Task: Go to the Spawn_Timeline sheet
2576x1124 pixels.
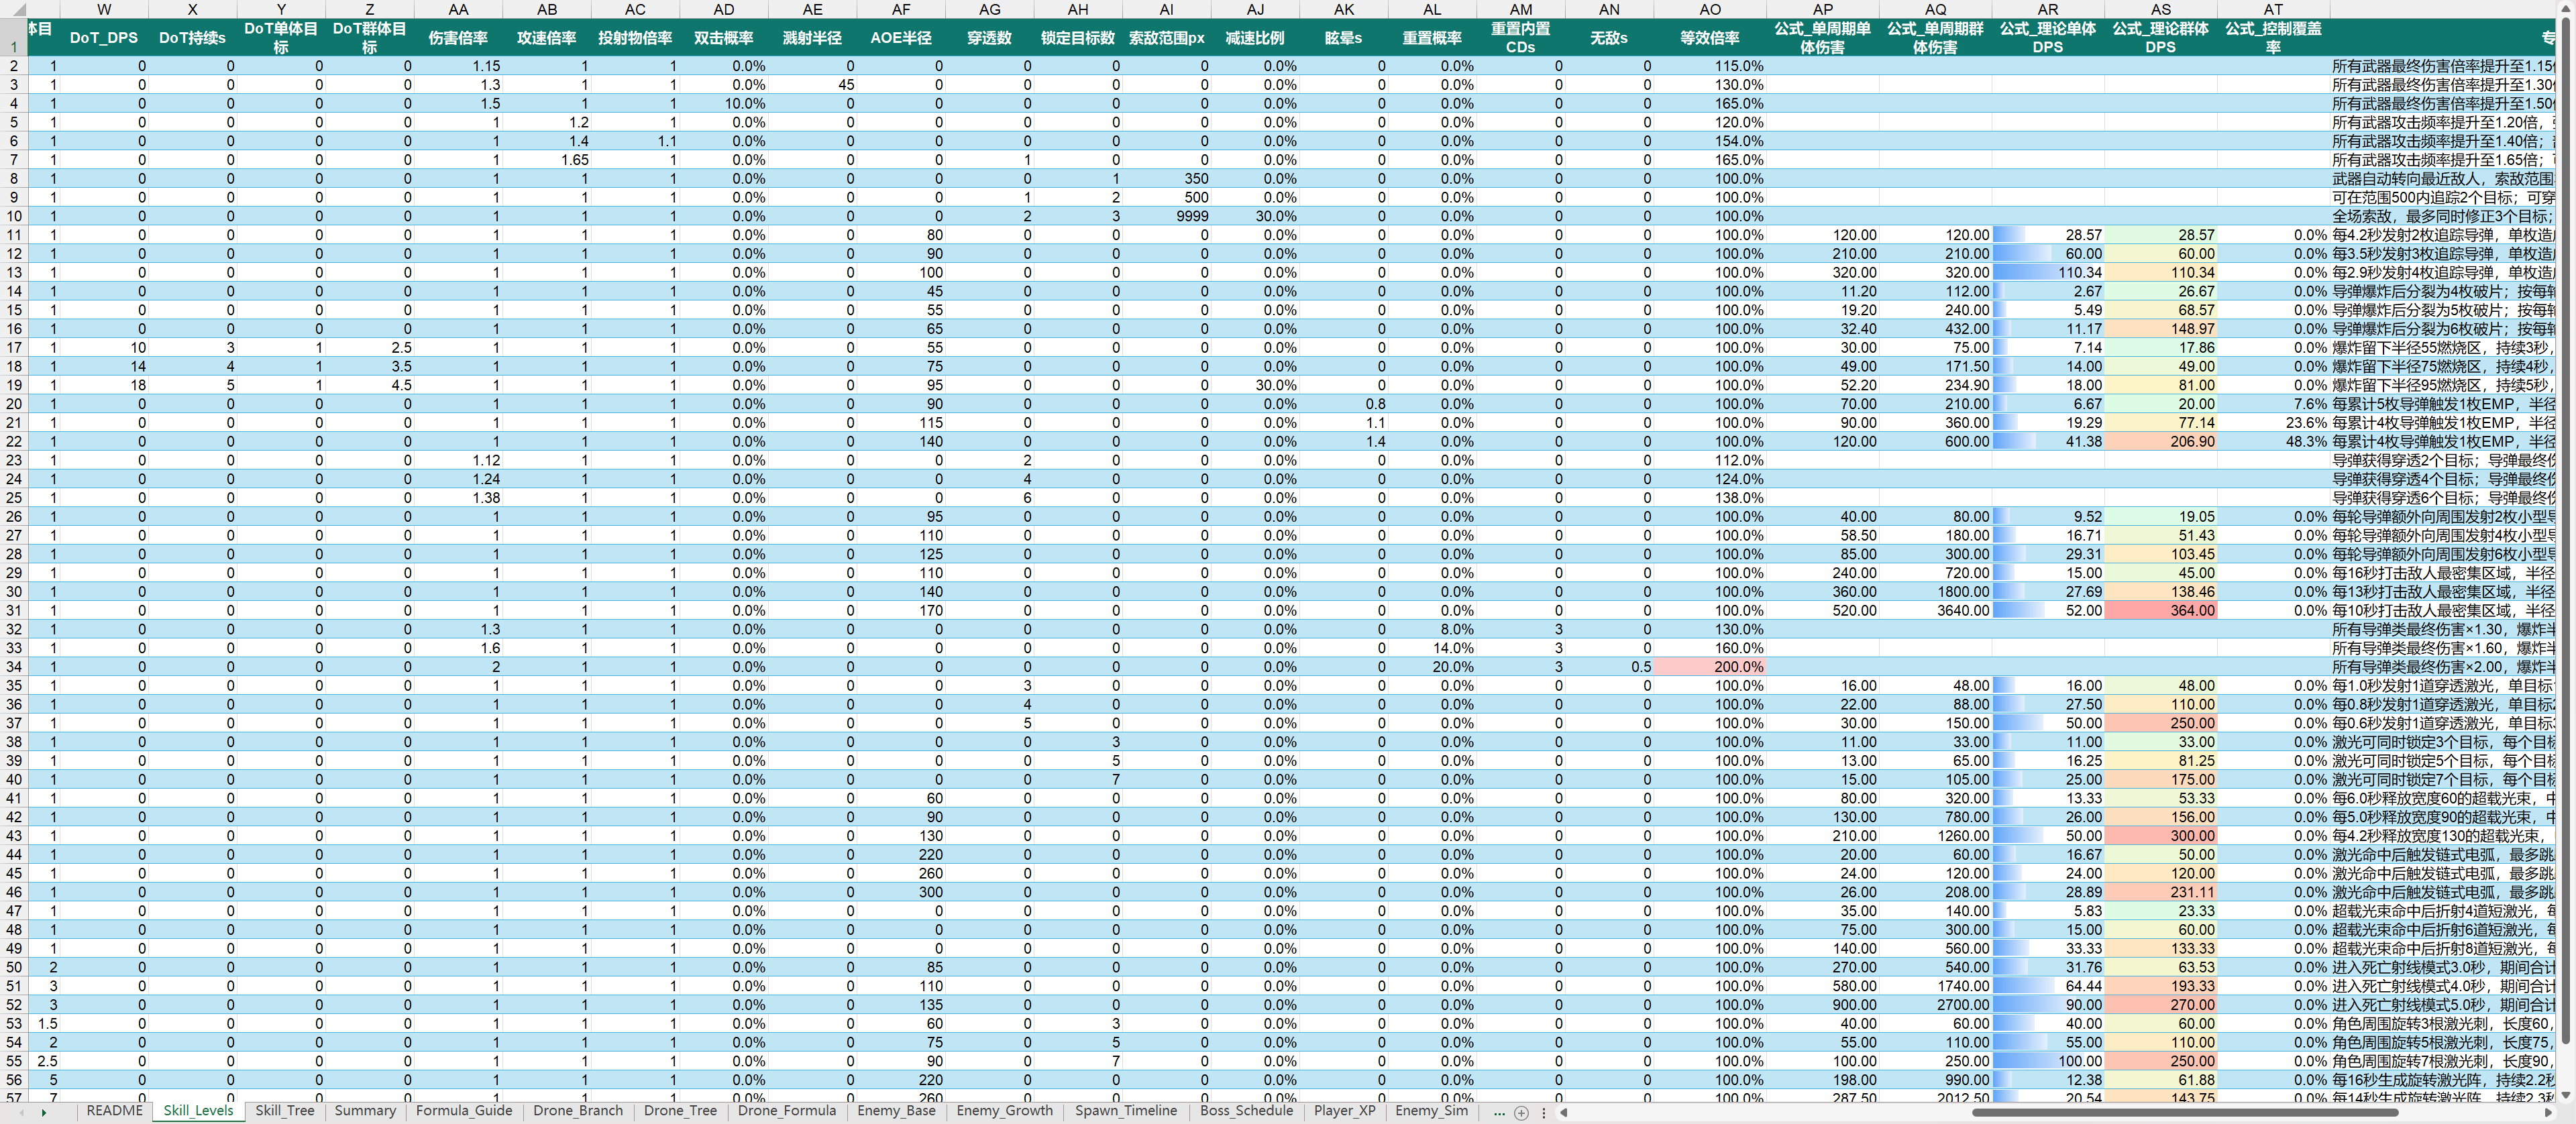Action: (x=1126, y=1111)
